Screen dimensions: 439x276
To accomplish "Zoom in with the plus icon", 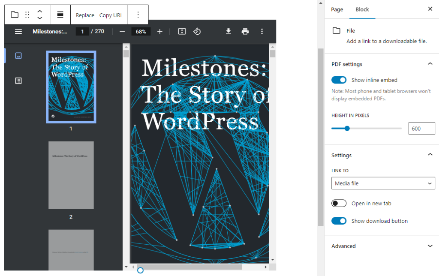I will 160,31.
